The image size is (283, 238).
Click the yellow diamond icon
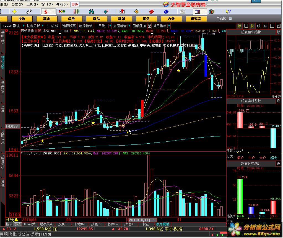(137, 12)
